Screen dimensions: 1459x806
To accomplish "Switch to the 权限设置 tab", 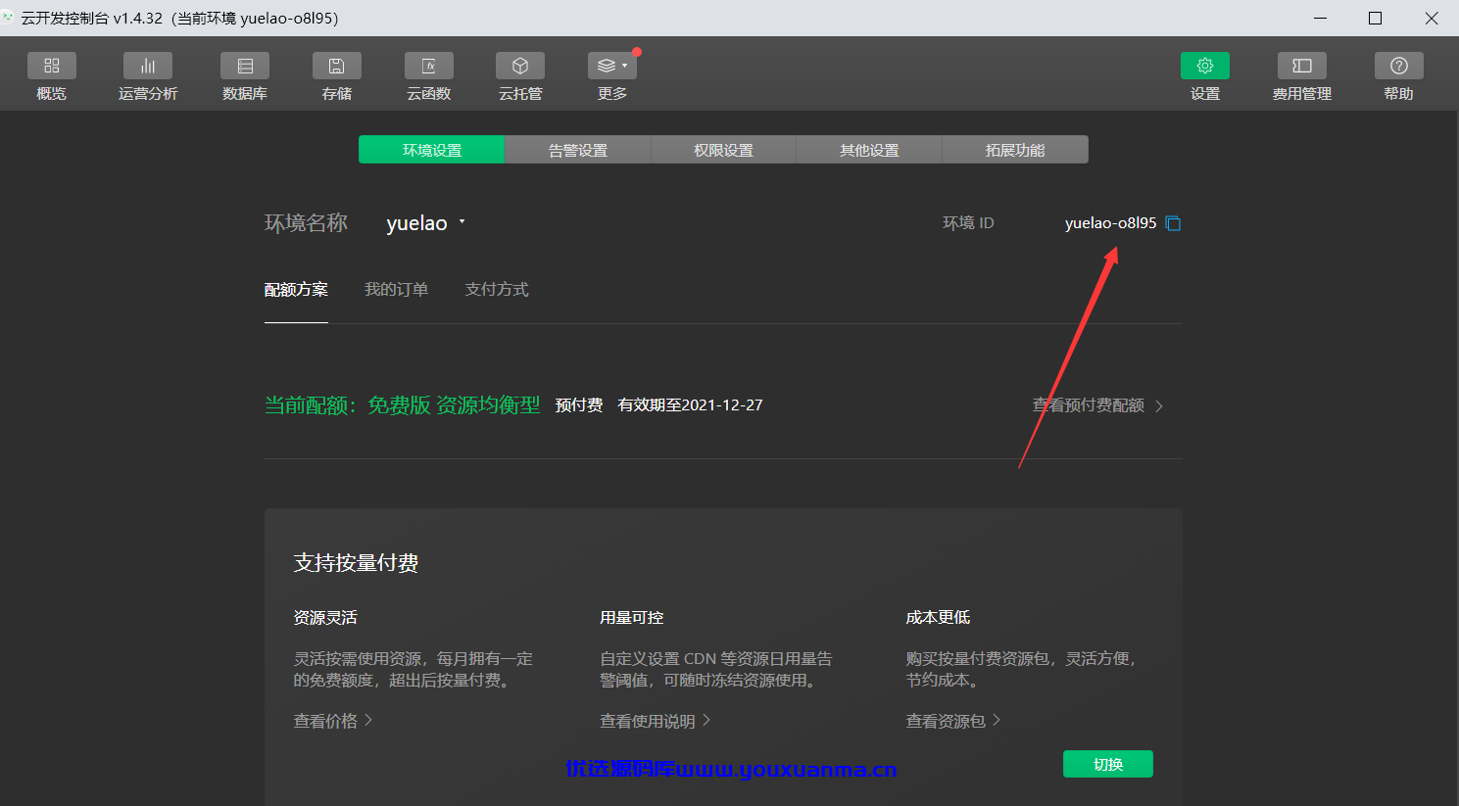I will click(x=724, y=150).
